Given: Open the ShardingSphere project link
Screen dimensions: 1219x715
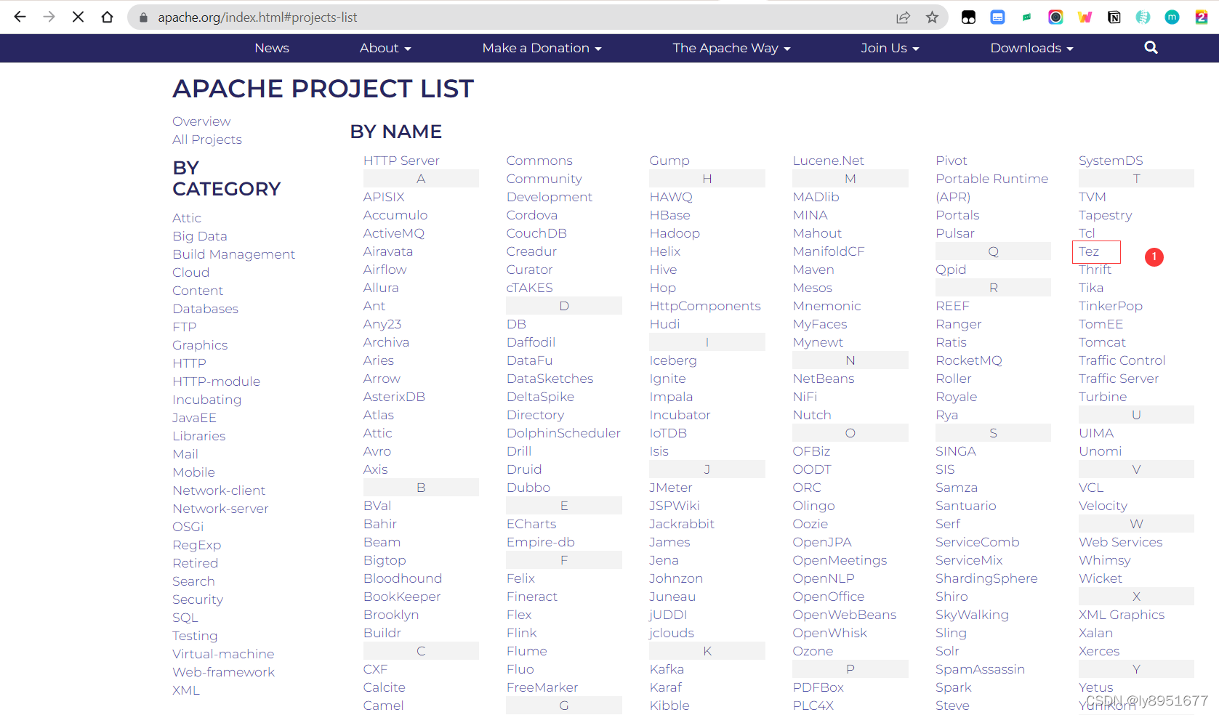Looking at the screenshot, I should tap(986, 578).
